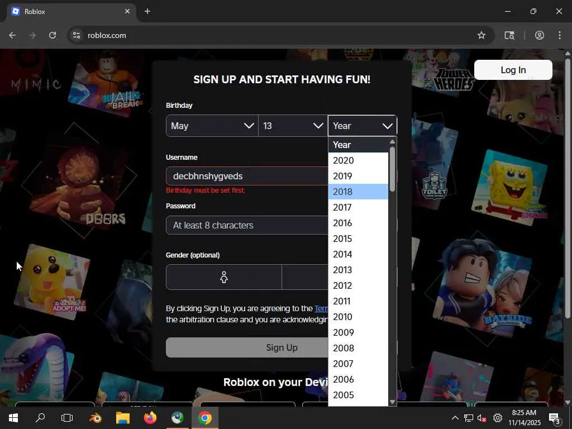Launch Blender from taskbar
The width and height of the screenshot is (572, 429).
coord(95,418)
